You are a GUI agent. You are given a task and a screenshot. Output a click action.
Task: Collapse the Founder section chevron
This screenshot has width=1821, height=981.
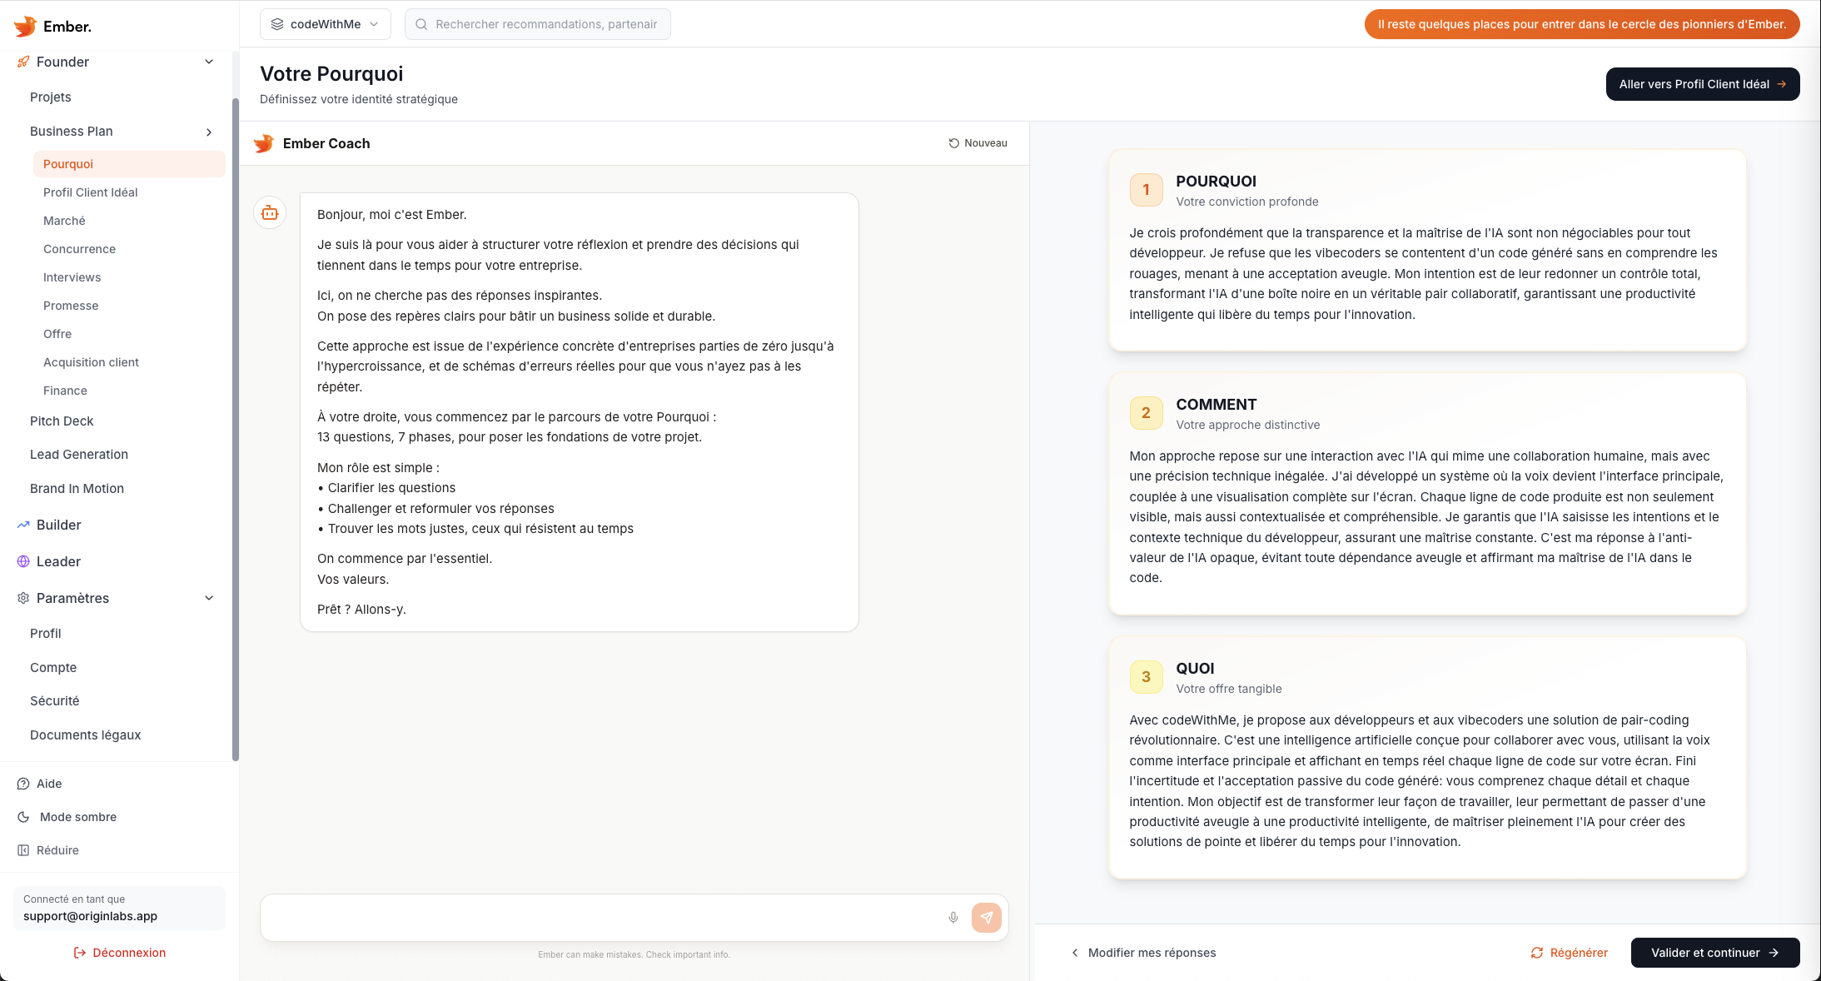(x=208, y=62)
